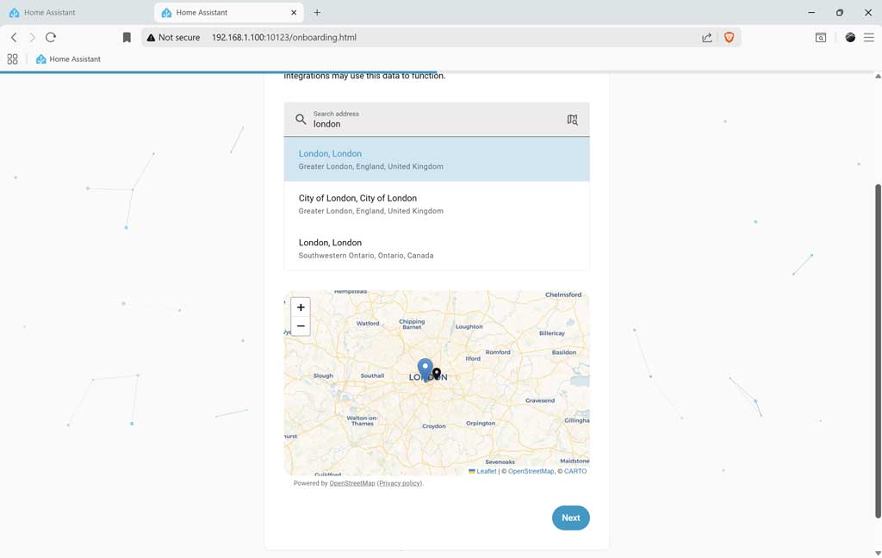The width and height of the screenshot is (882, 558).
Task: Click Croydon label on the map
Action: [x=434, y=426]
